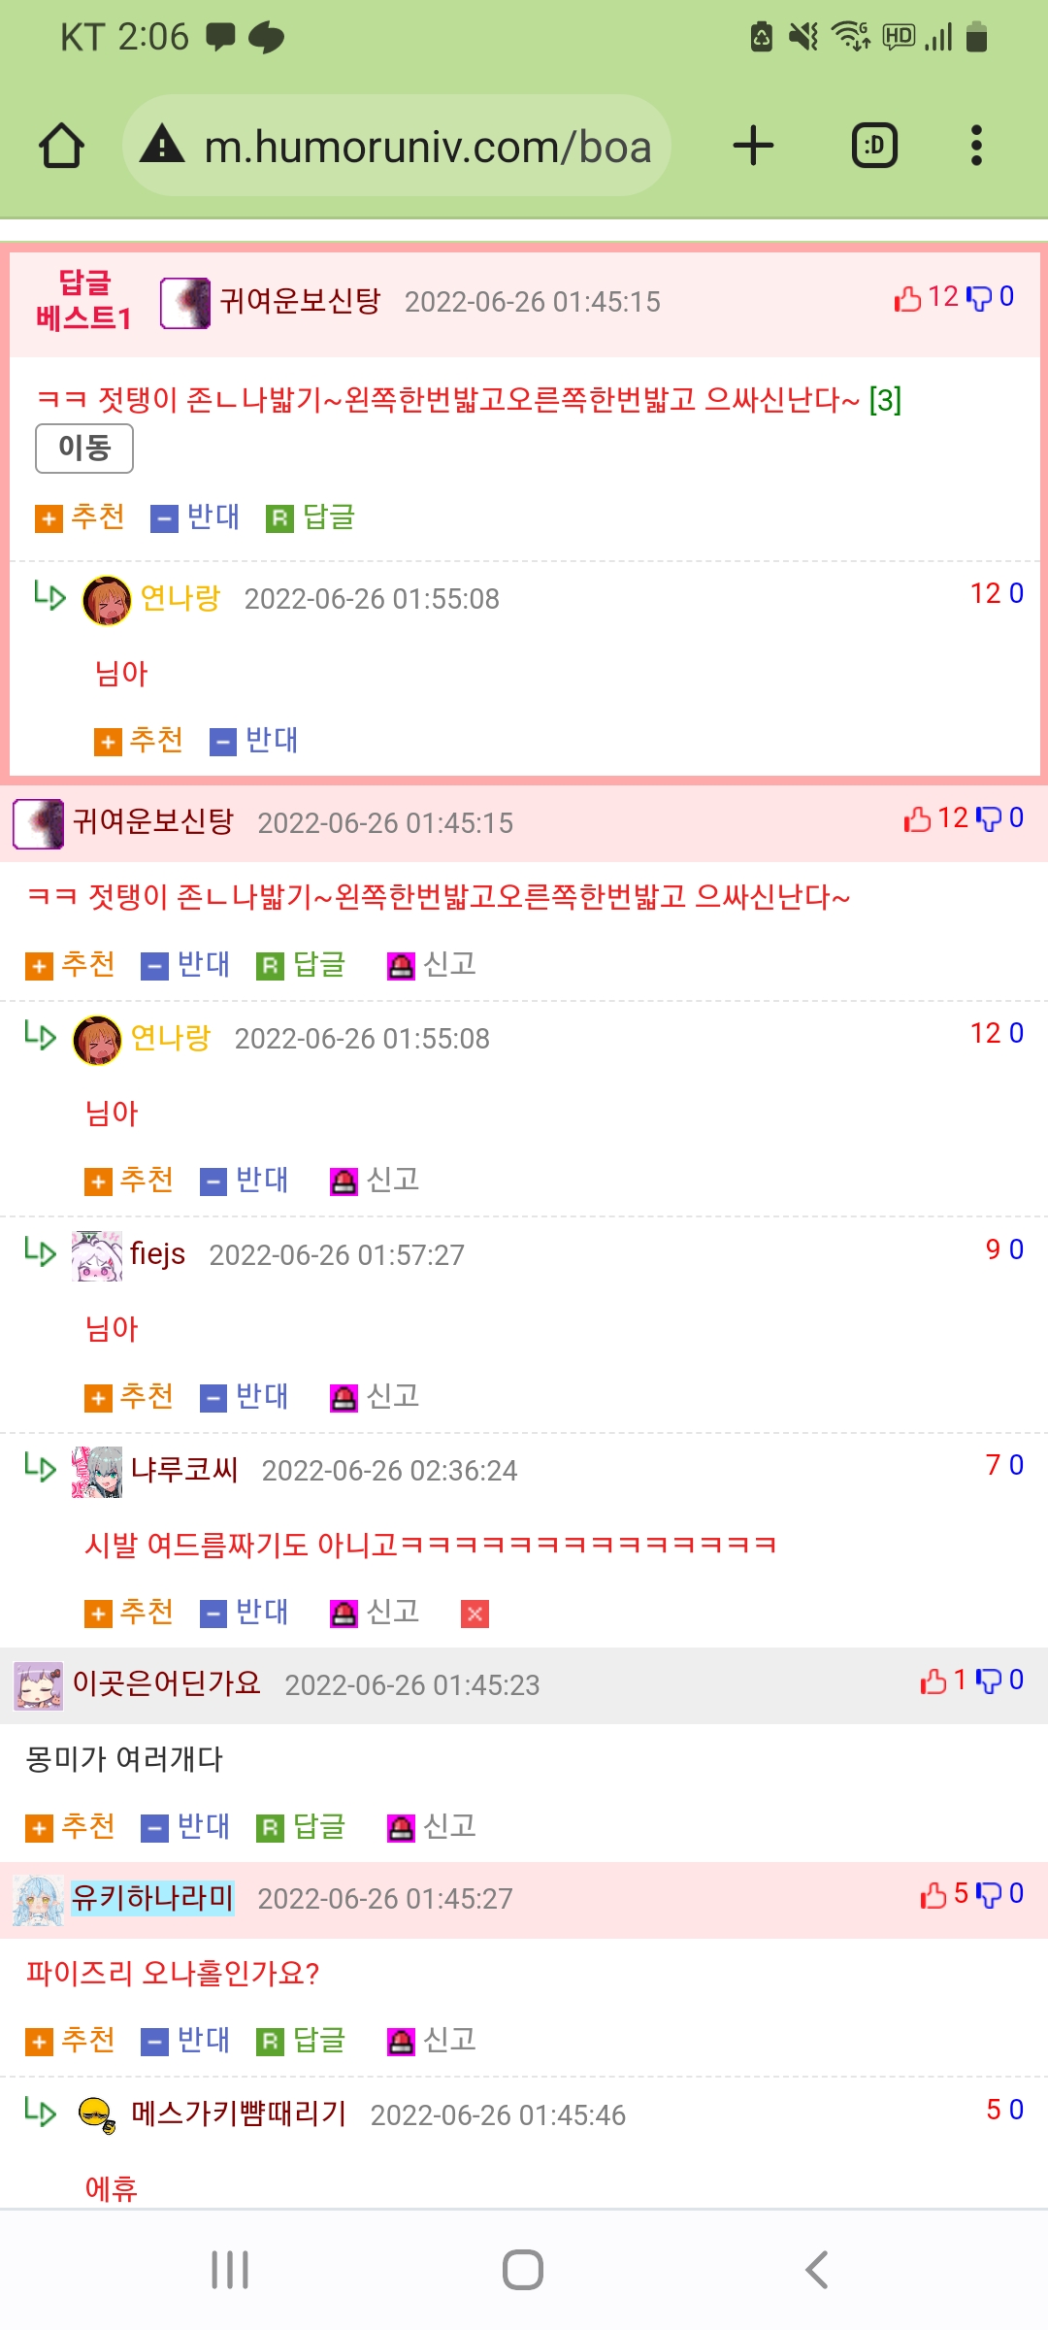This screenshot has height=2330, width=1048.
Task: Tap the m.humoruniv.com address bar
Action: pos(397,146)
